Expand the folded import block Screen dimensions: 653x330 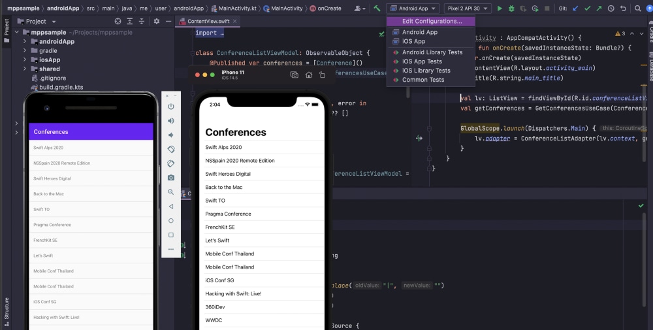(x=210, y=33)
